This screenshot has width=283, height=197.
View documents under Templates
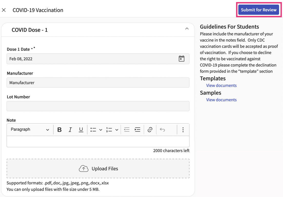(221, 86)
